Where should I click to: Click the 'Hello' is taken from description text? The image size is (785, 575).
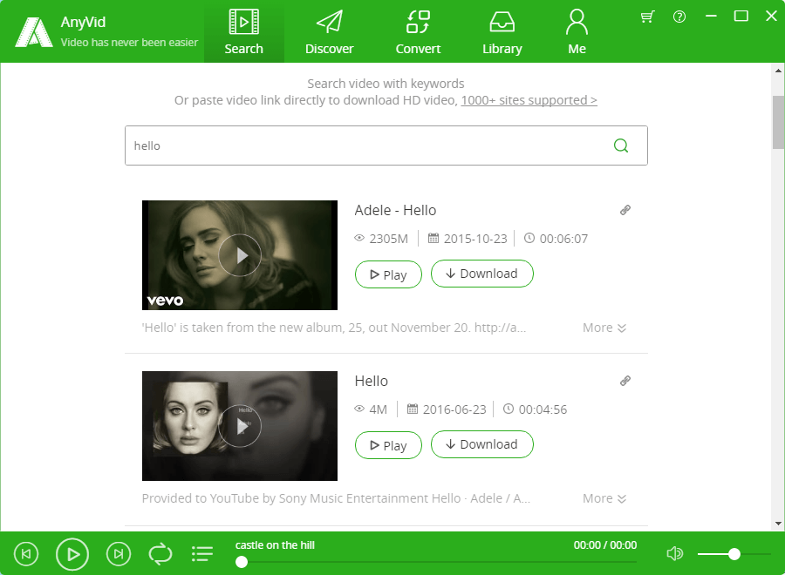click(334, 328)
